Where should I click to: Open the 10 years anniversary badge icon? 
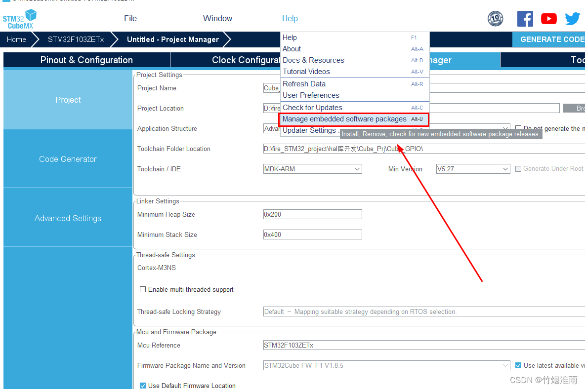pos(495,19)
